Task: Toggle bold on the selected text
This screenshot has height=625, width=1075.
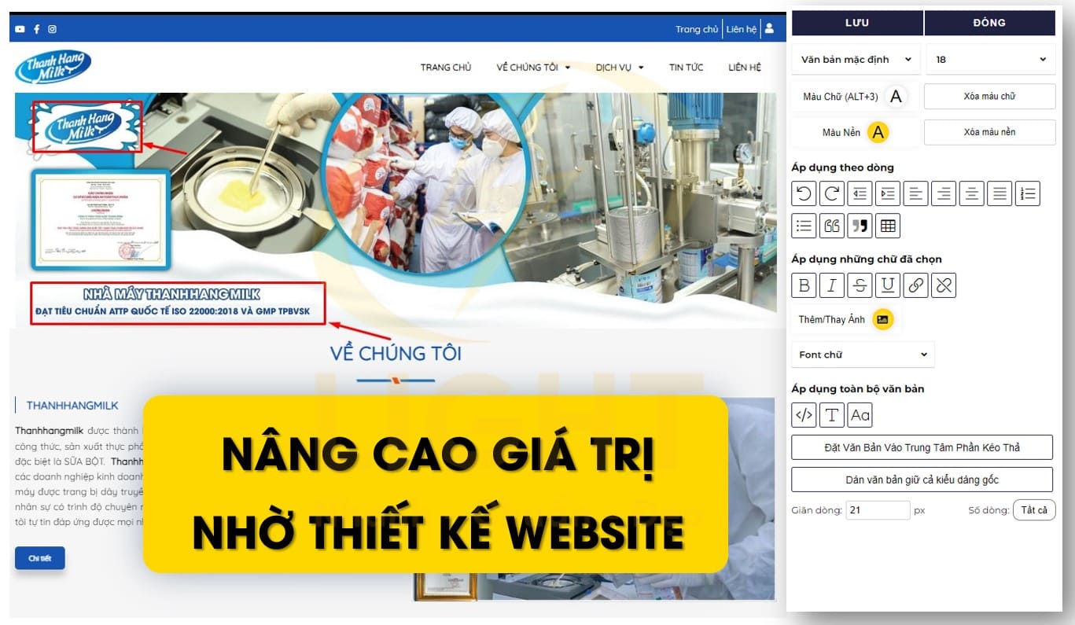Action: tap(804, 285)
